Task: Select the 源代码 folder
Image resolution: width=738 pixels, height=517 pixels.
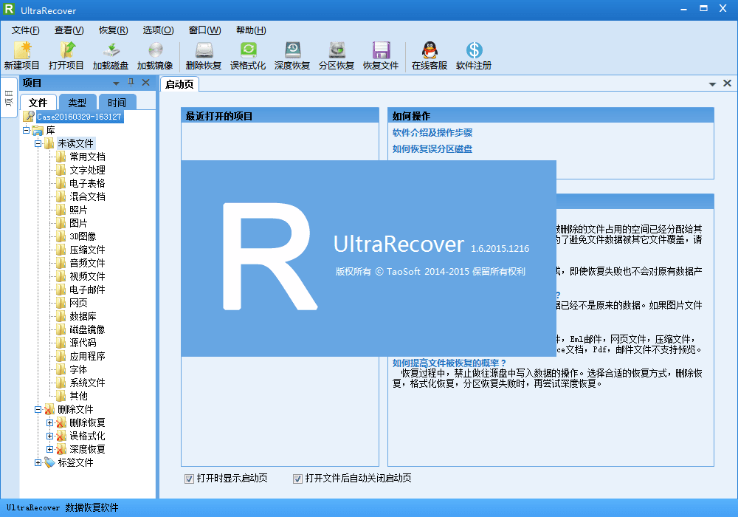Action: [x=83, y=342]
